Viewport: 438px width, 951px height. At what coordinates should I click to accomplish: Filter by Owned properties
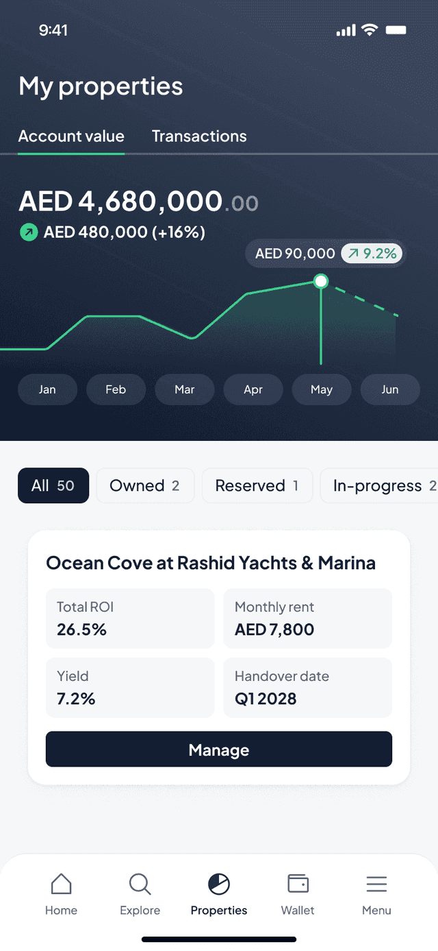point(145,485)
